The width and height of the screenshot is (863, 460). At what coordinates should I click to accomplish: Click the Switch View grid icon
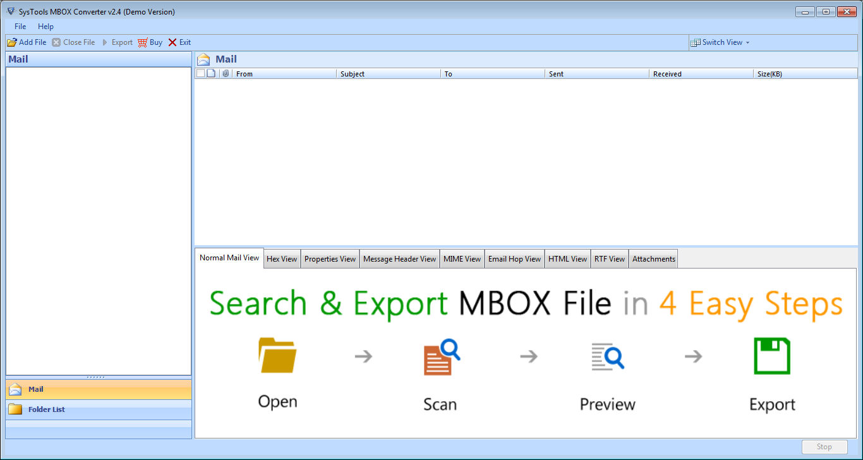pos(695,42)
